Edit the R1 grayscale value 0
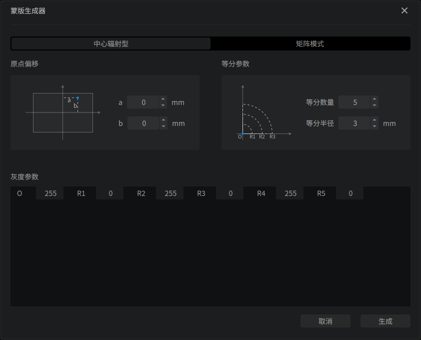This screenshot has width=421, height=340. [110, 193]
